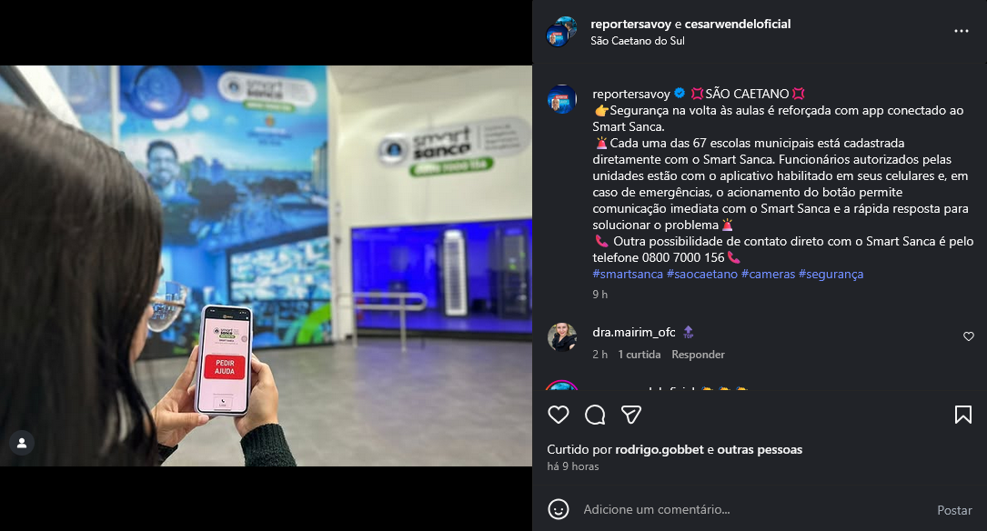
Task: Like dra.mairim_ofc's comment
Action: 969,336
